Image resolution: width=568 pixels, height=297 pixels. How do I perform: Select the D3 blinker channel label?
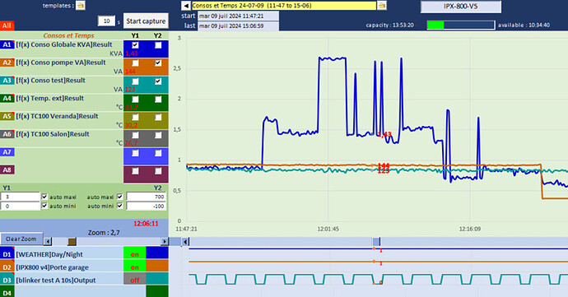tap(7, 280)
